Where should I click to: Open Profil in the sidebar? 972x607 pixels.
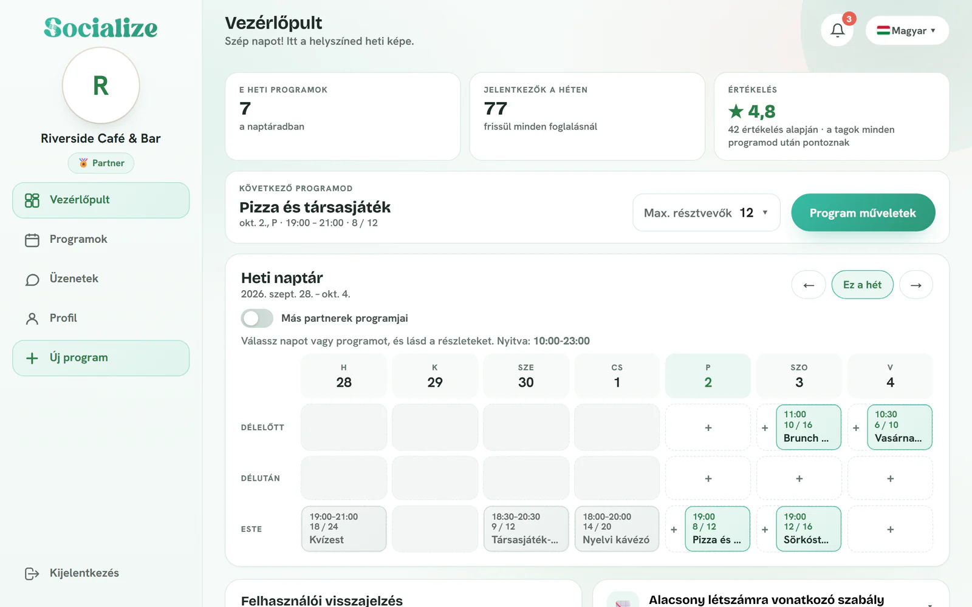(101, 318)
